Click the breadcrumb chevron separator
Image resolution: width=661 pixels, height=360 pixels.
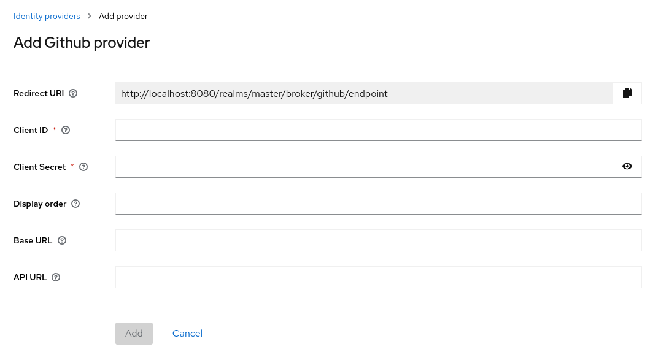(90, 16)
